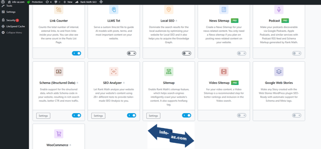Click the Podcast microphone icon
The image size is (321, 149).
(279, 10)
